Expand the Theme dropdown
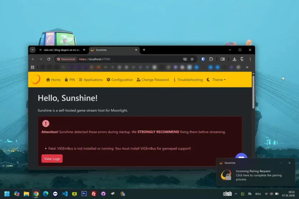This screenshot has height=199, width=299. click(216, 80)
